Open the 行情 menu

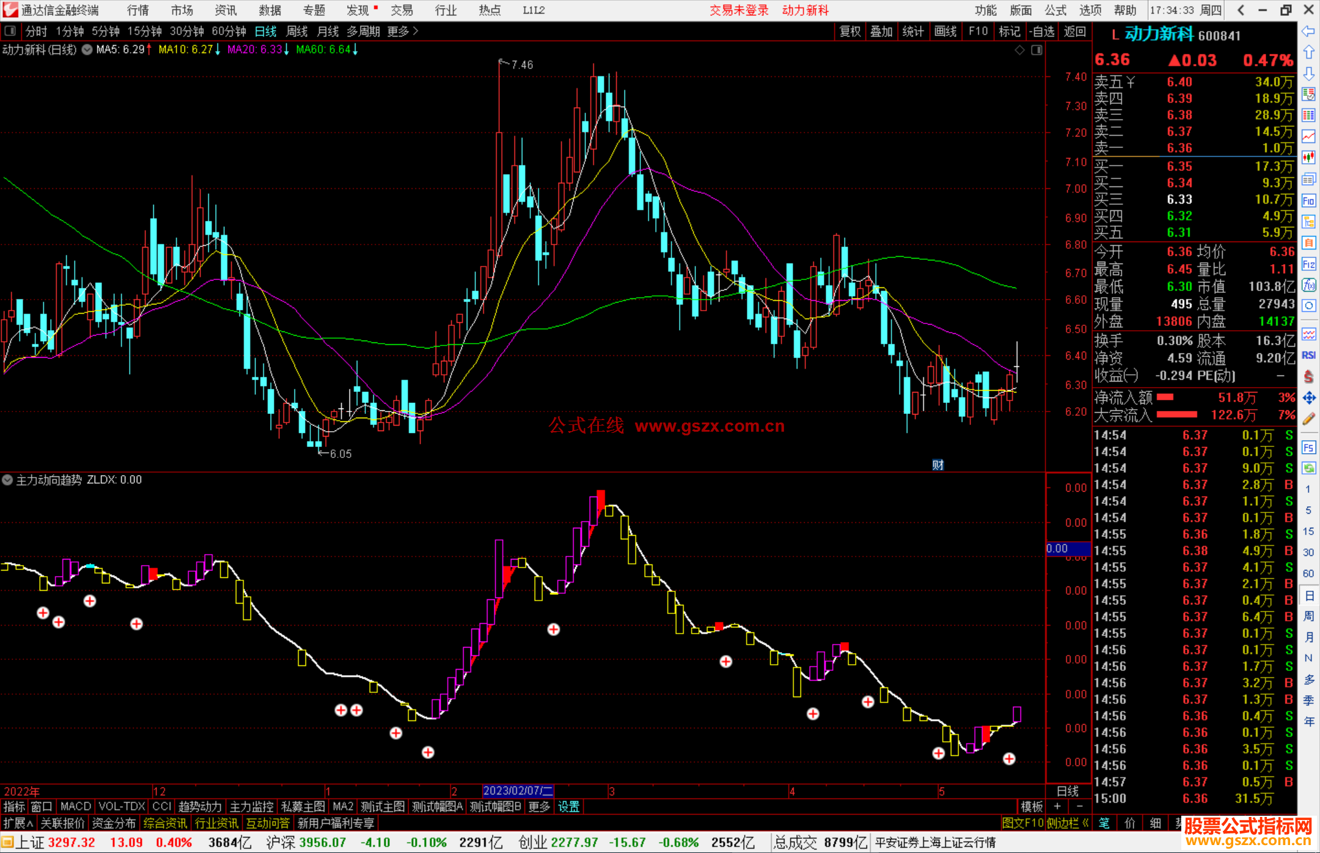(x=137, y=10)
